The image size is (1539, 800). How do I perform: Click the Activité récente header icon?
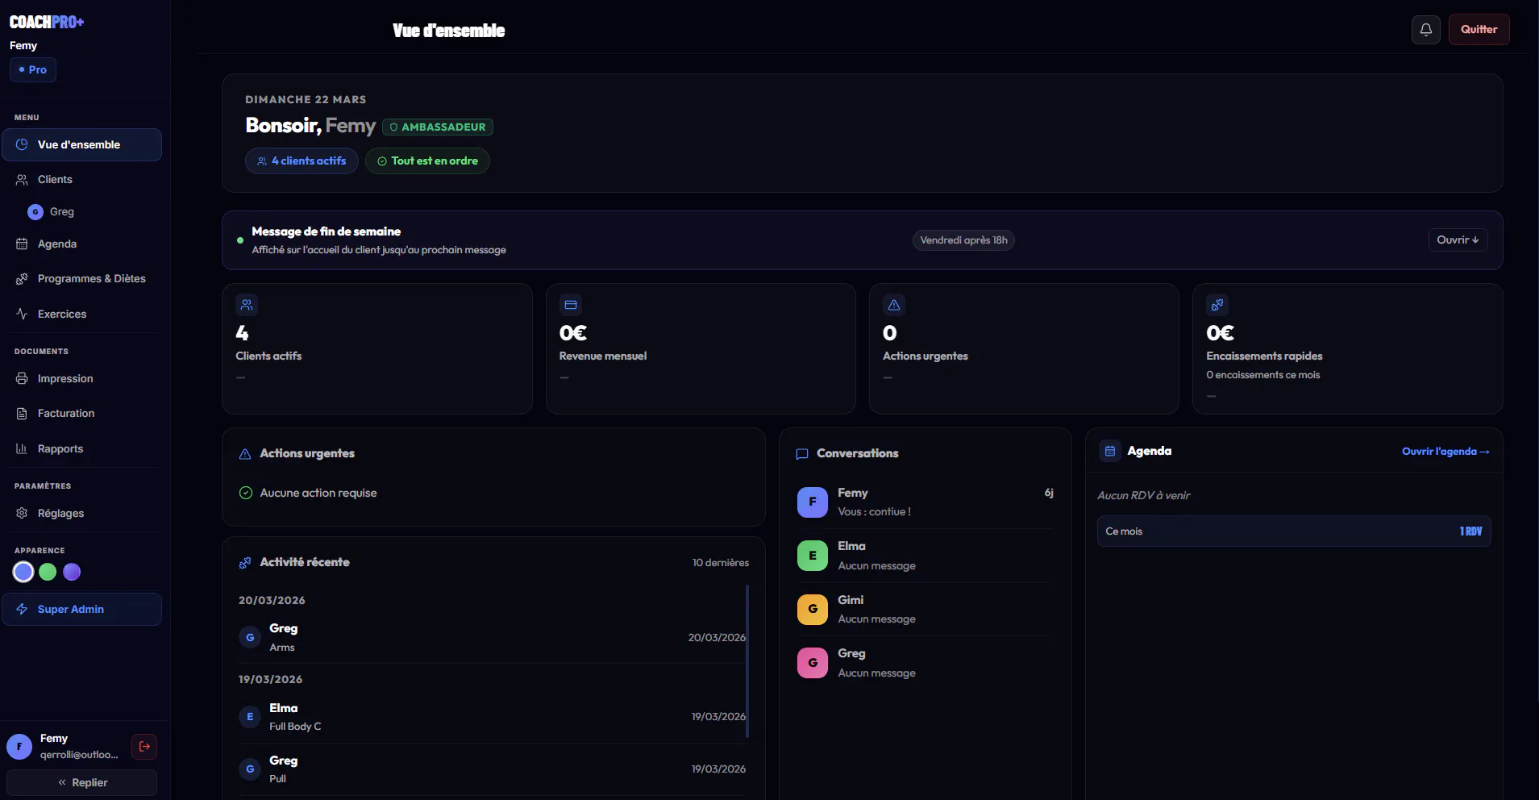pyautogui.click(x=245, y=563)
